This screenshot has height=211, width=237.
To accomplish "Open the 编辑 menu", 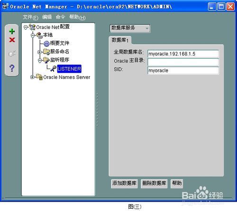I will click(x=47, y=17).
